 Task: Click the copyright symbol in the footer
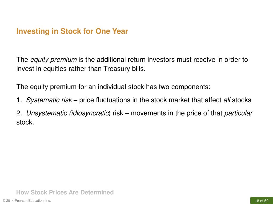[4, 201]
